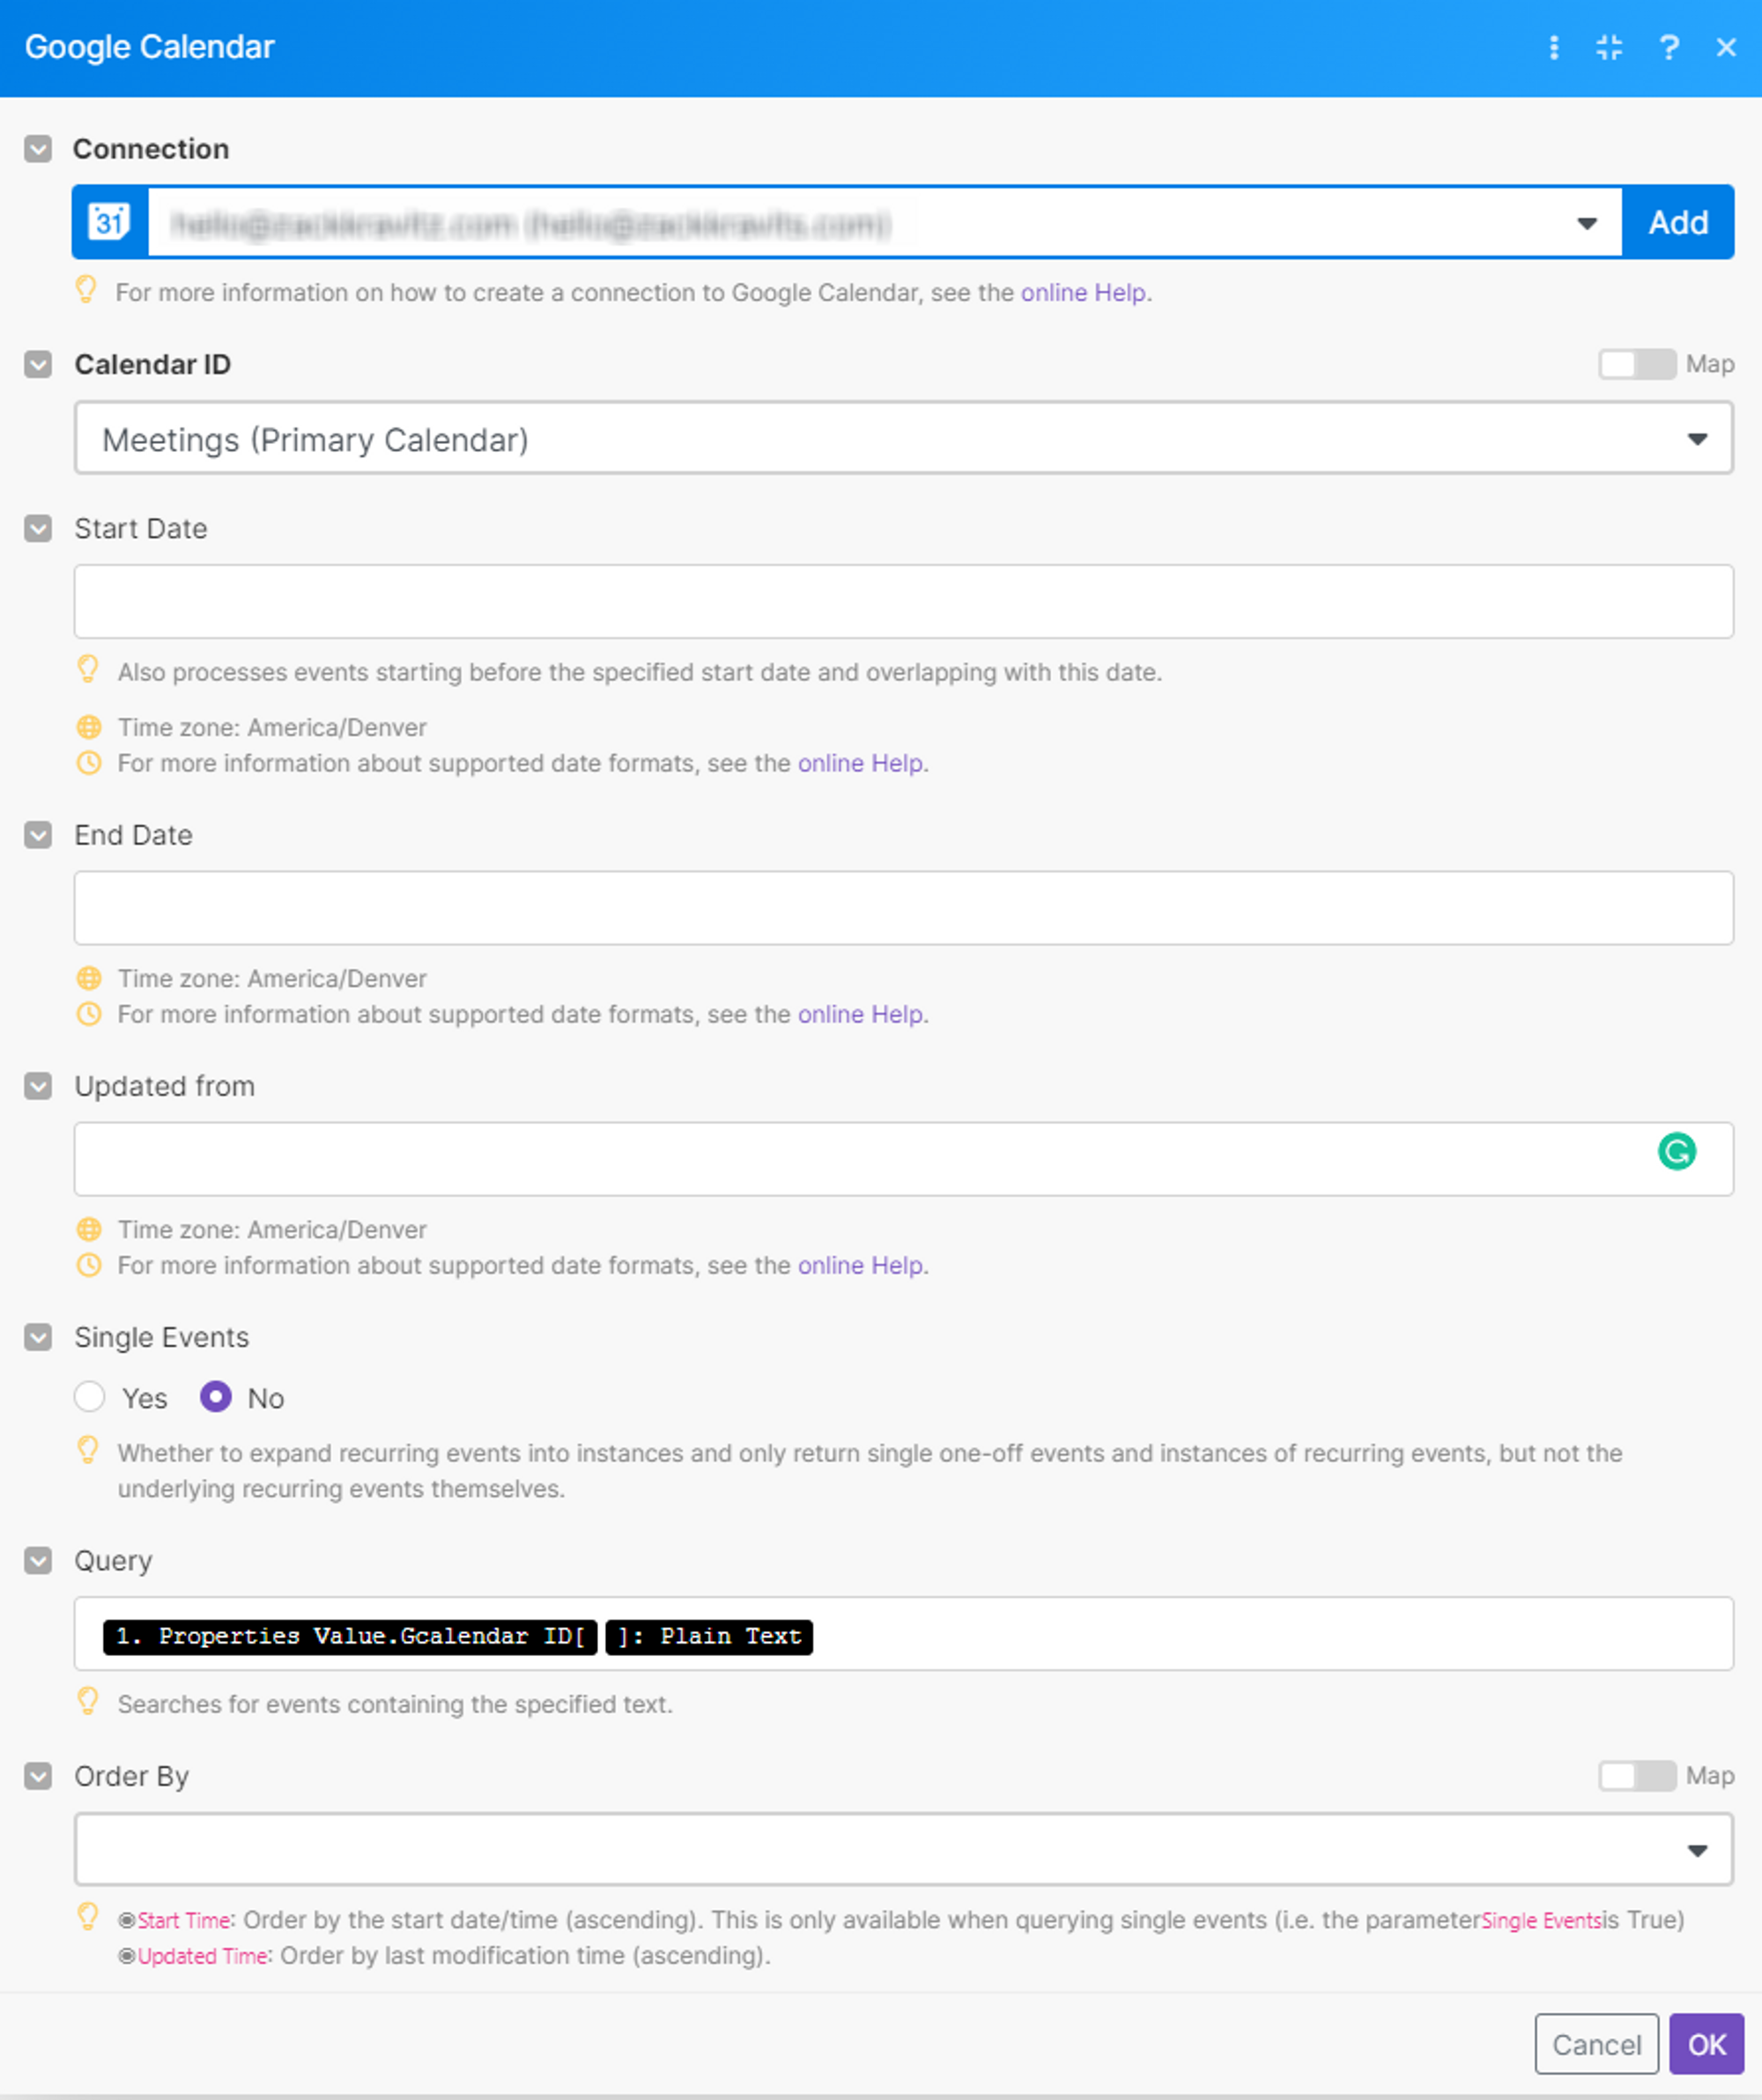
Task: Click the pink Single Events hint text
Action: point(1541,1921)
